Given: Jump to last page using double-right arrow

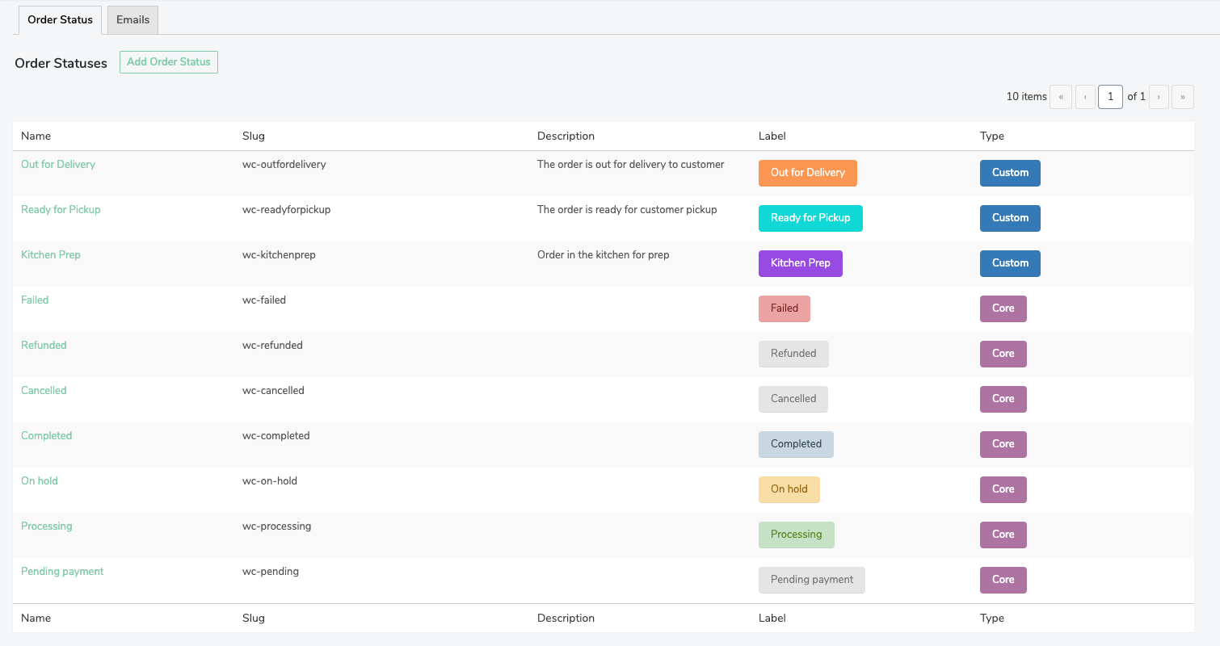Looking at the screenshot, I should coord(1183,96).
